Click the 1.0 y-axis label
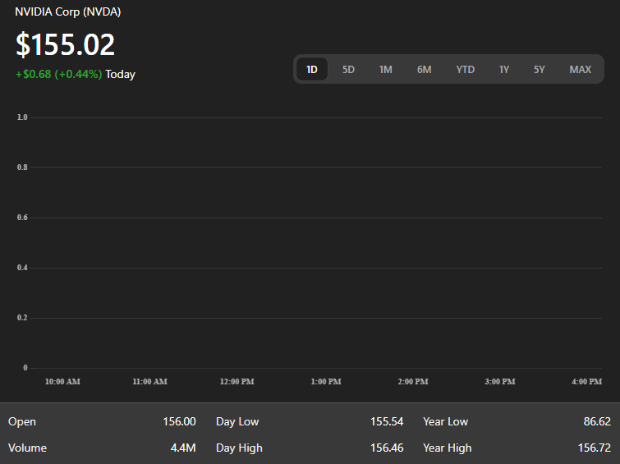The height and width of the screenshot is (464, 620). tap(22, 117)
